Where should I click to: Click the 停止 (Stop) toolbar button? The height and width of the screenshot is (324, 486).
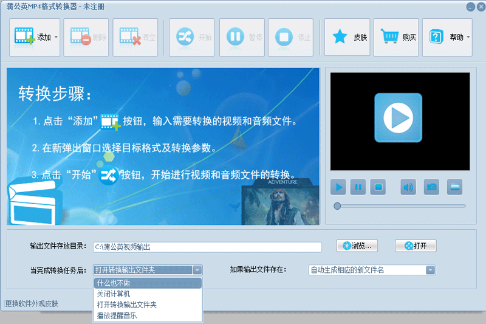[x=291, y=37]
